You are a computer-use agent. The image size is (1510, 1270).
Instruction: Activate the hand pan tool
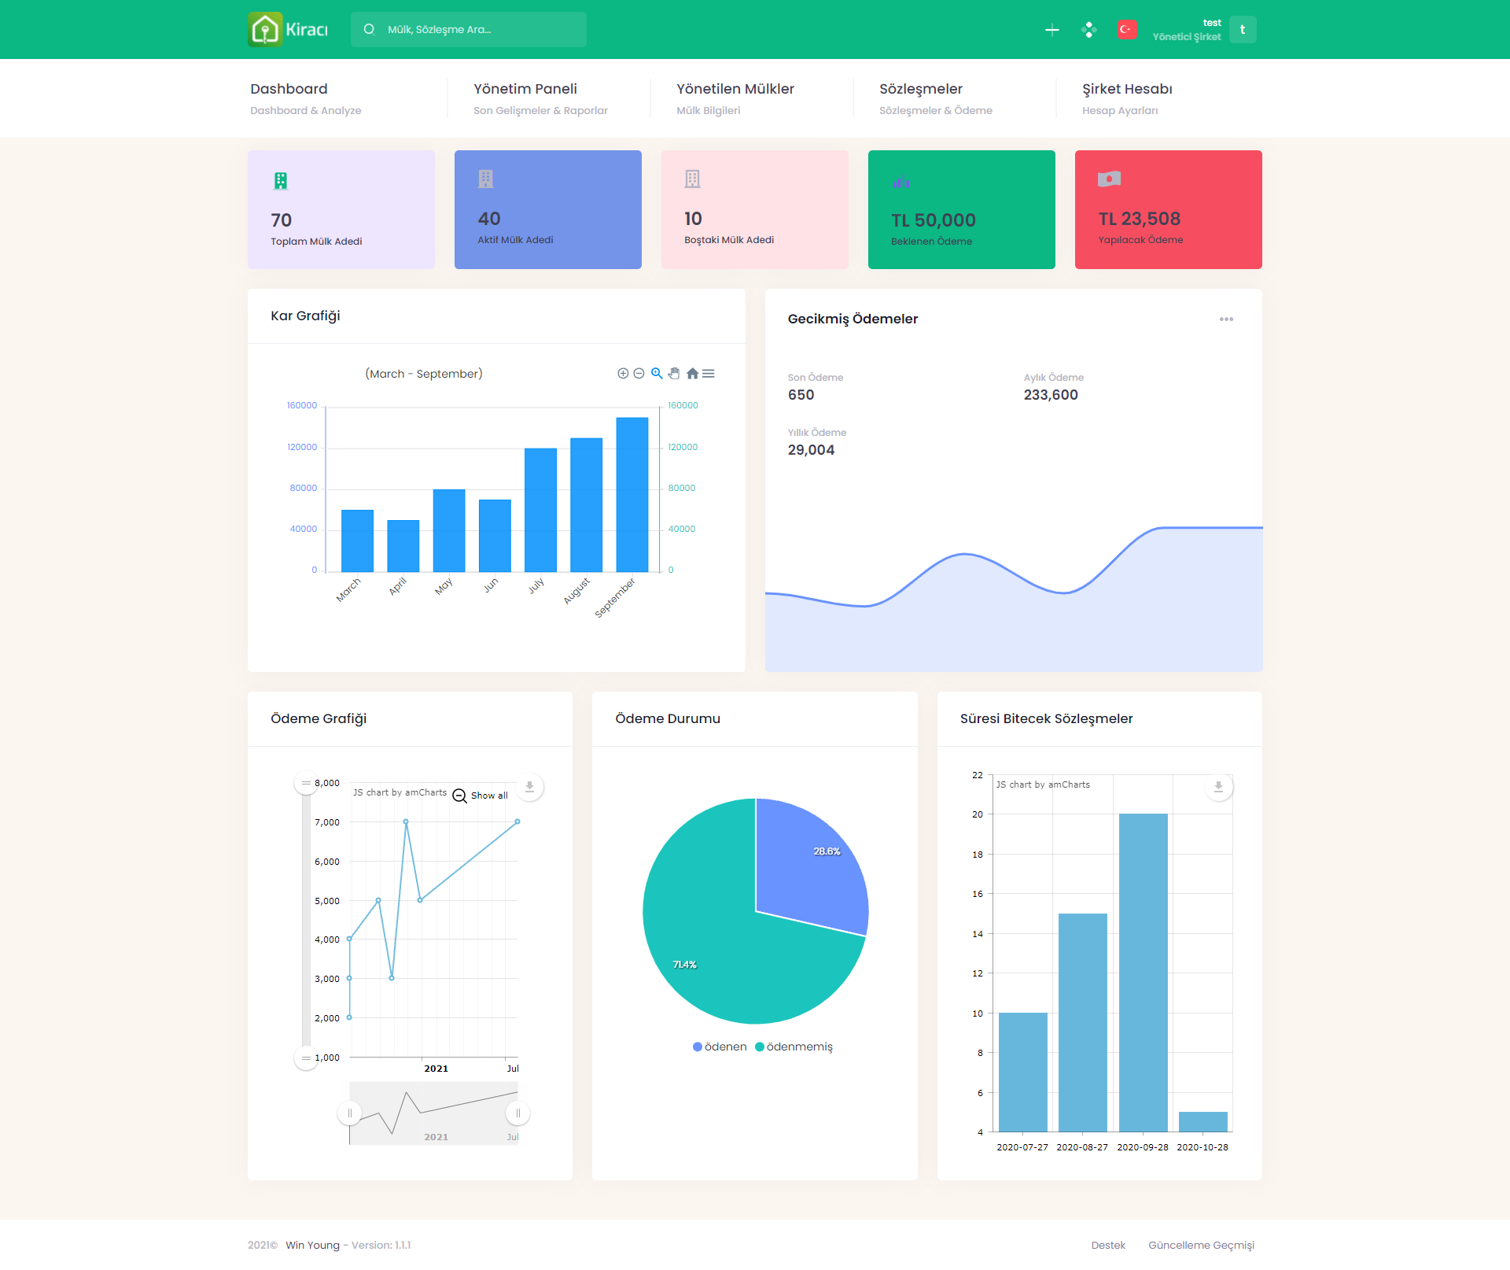point(674,374)
